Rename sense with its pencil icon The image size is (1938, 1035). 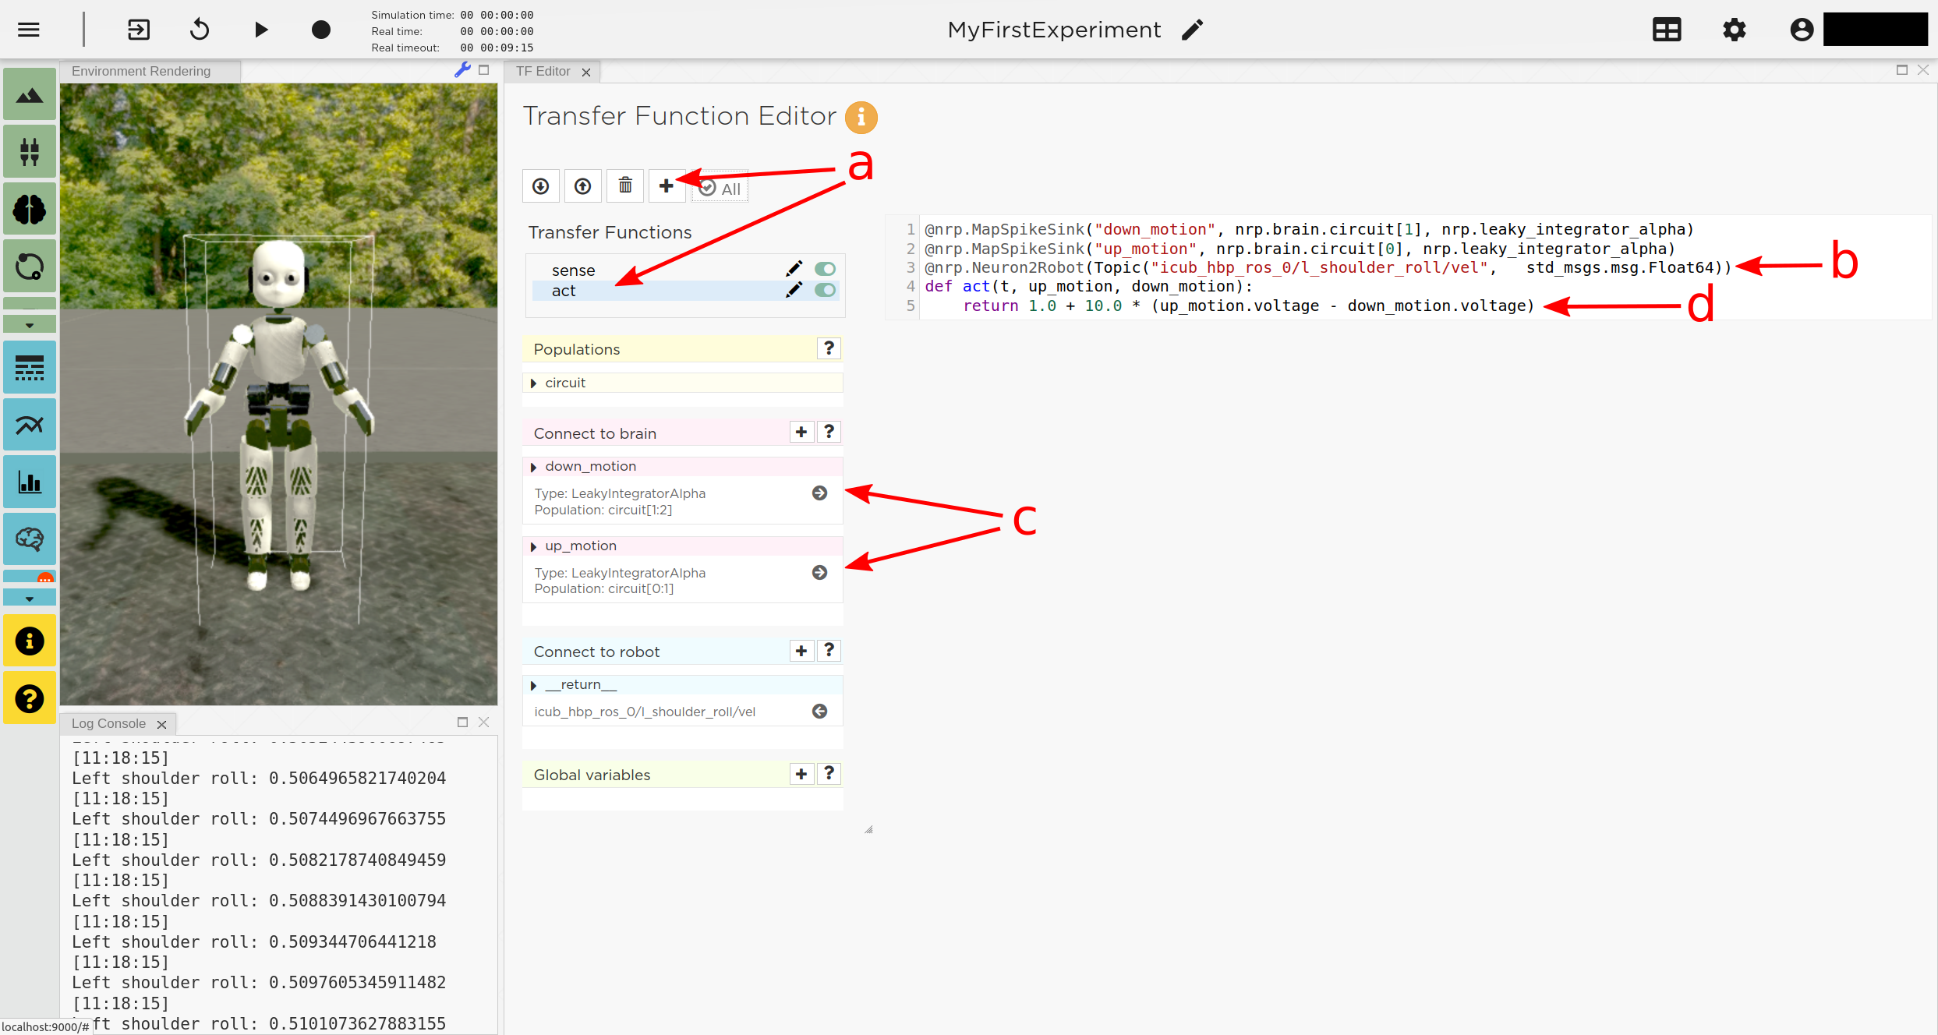tap(794, 269)
